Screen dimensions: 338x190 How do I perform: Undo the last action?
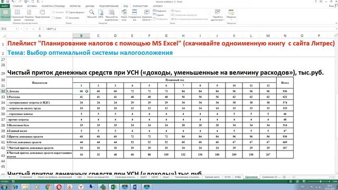(13, 2)
